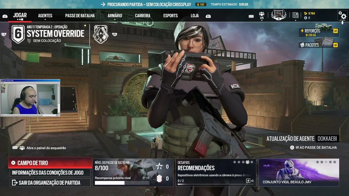Open the Loja tab
The image size is (349, 196).
pyautogui.click(x=195, y=16)
